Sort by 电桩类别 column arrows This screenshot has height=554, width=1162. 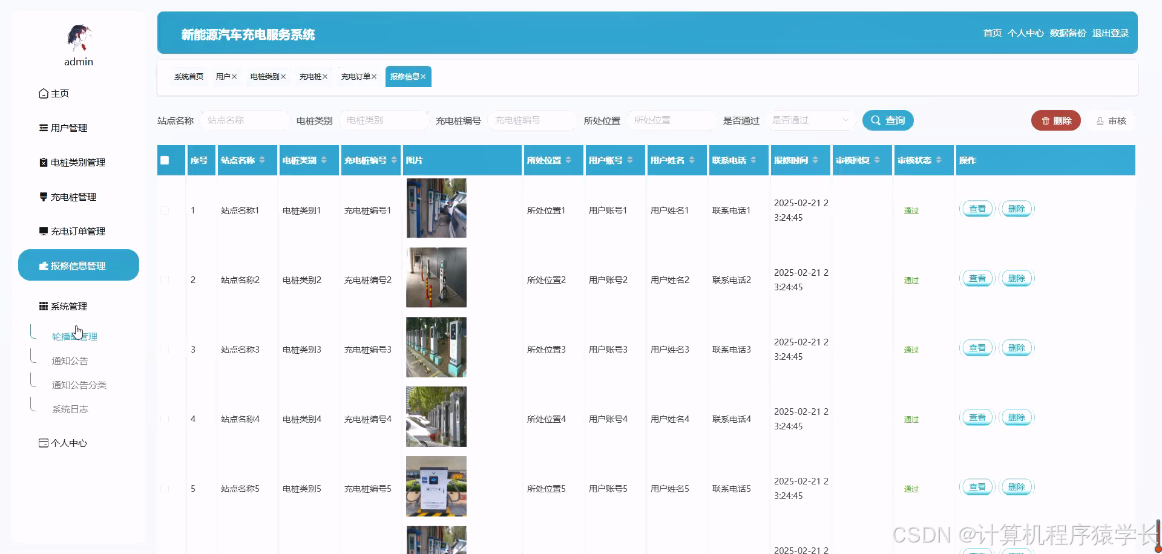[x=324, y=160]
